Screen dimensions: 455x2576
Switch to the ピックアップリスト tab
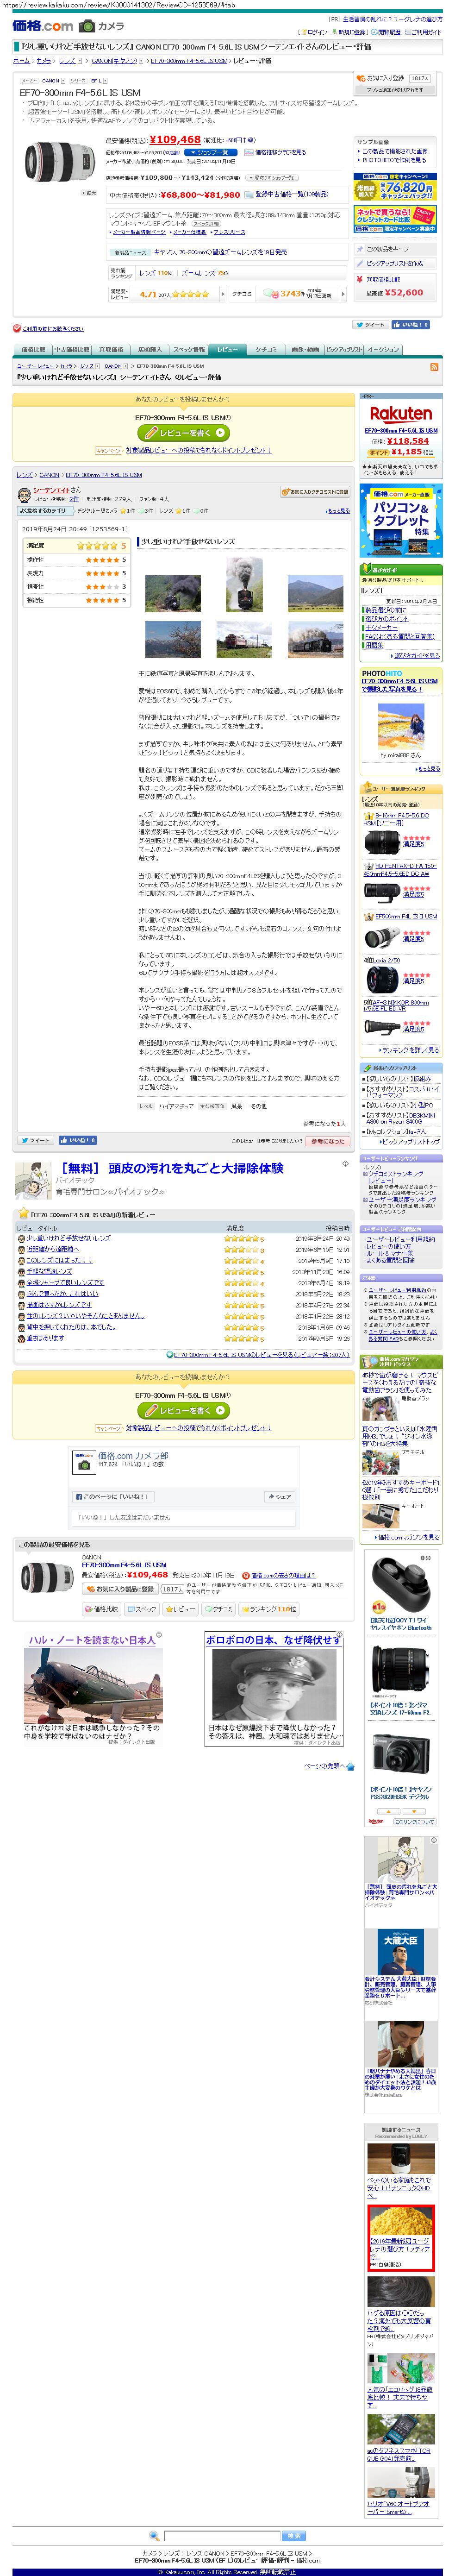coord(343,350)
